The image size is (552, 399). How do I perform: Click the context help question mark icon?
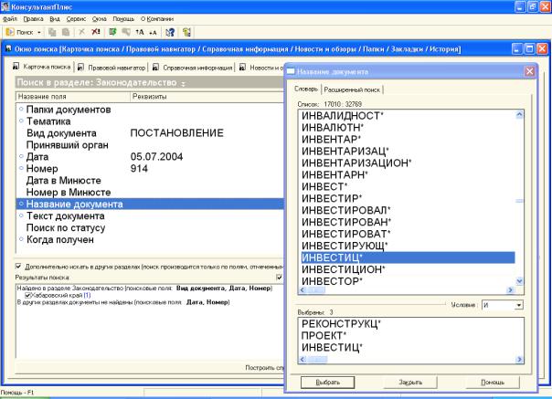[170, 32]
